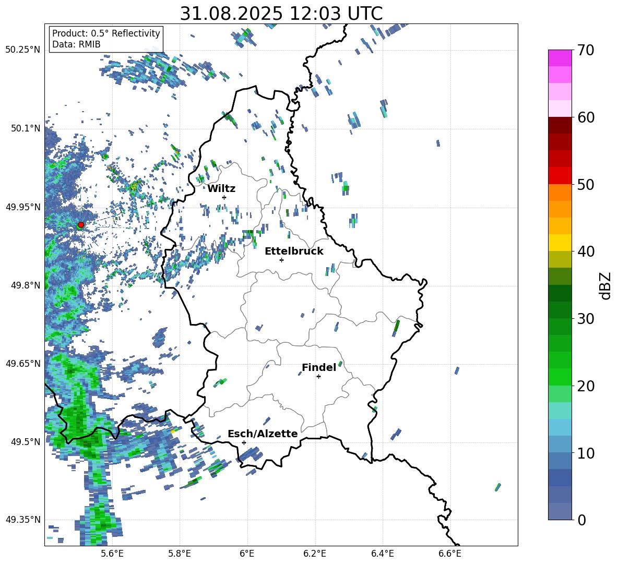Pick the light cyan colorbar segment below 20
This screenshot has width=618, height=564.
[x=560, y=411]
